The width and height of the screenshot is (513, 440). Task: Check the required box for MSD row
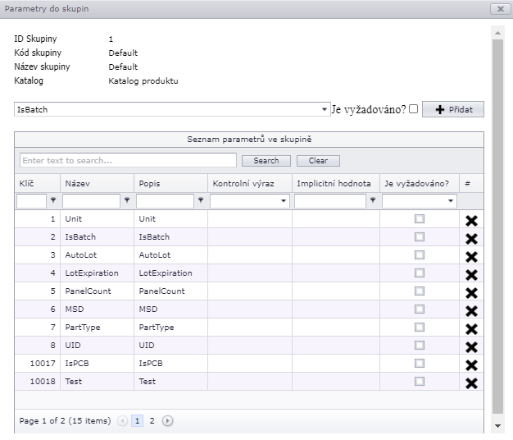pyautogui.click(x=420, y=309)
